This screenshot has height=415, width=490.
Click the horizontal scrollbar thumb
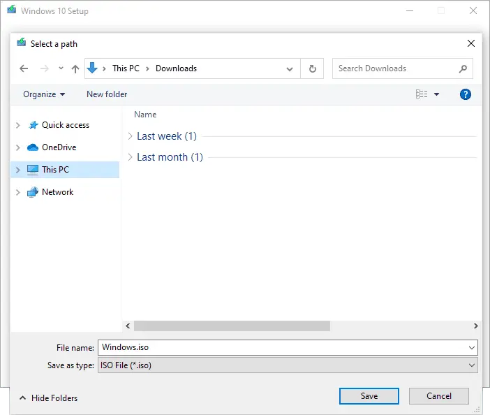tap(232, 326)
